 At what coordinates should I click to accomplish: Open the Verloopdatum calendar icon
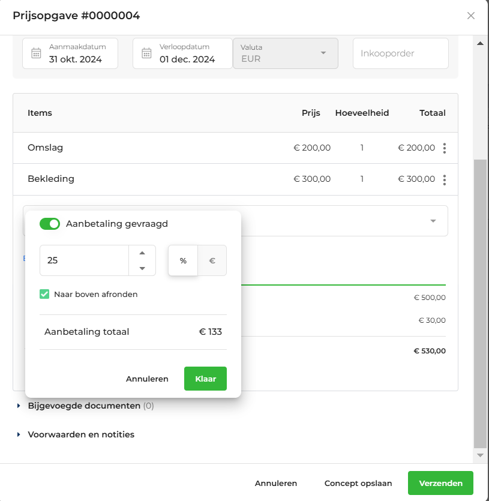pos(146,53)
